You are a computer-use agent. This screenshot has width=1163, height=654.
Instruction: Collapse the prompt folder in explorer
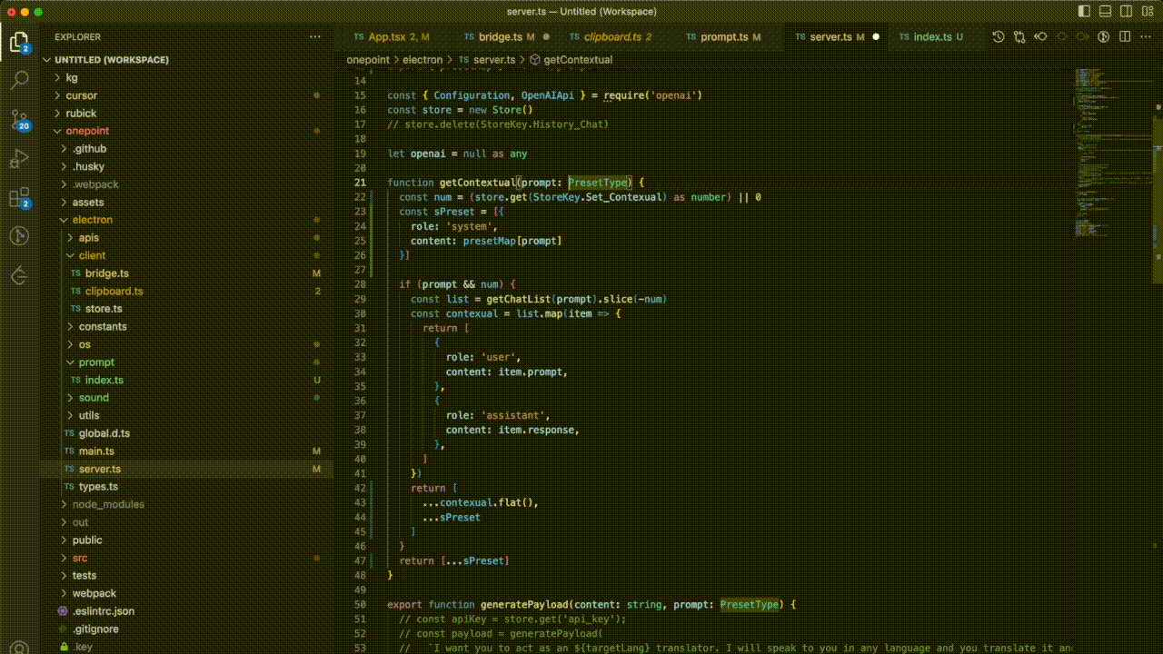coord(95,362)
